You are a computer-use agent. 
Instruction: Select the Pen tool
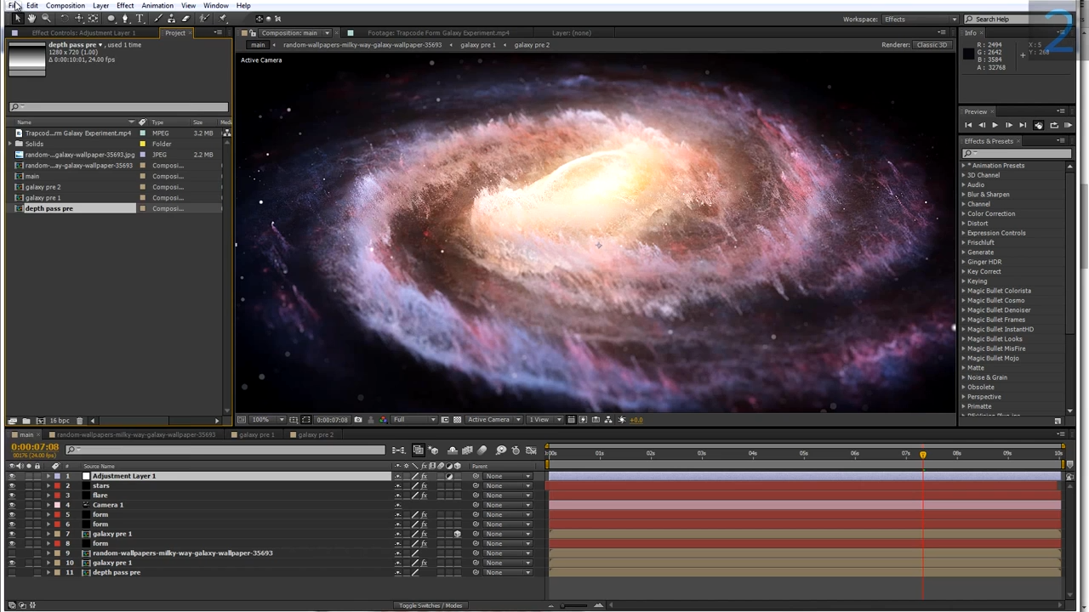click(x=125, y=19)
